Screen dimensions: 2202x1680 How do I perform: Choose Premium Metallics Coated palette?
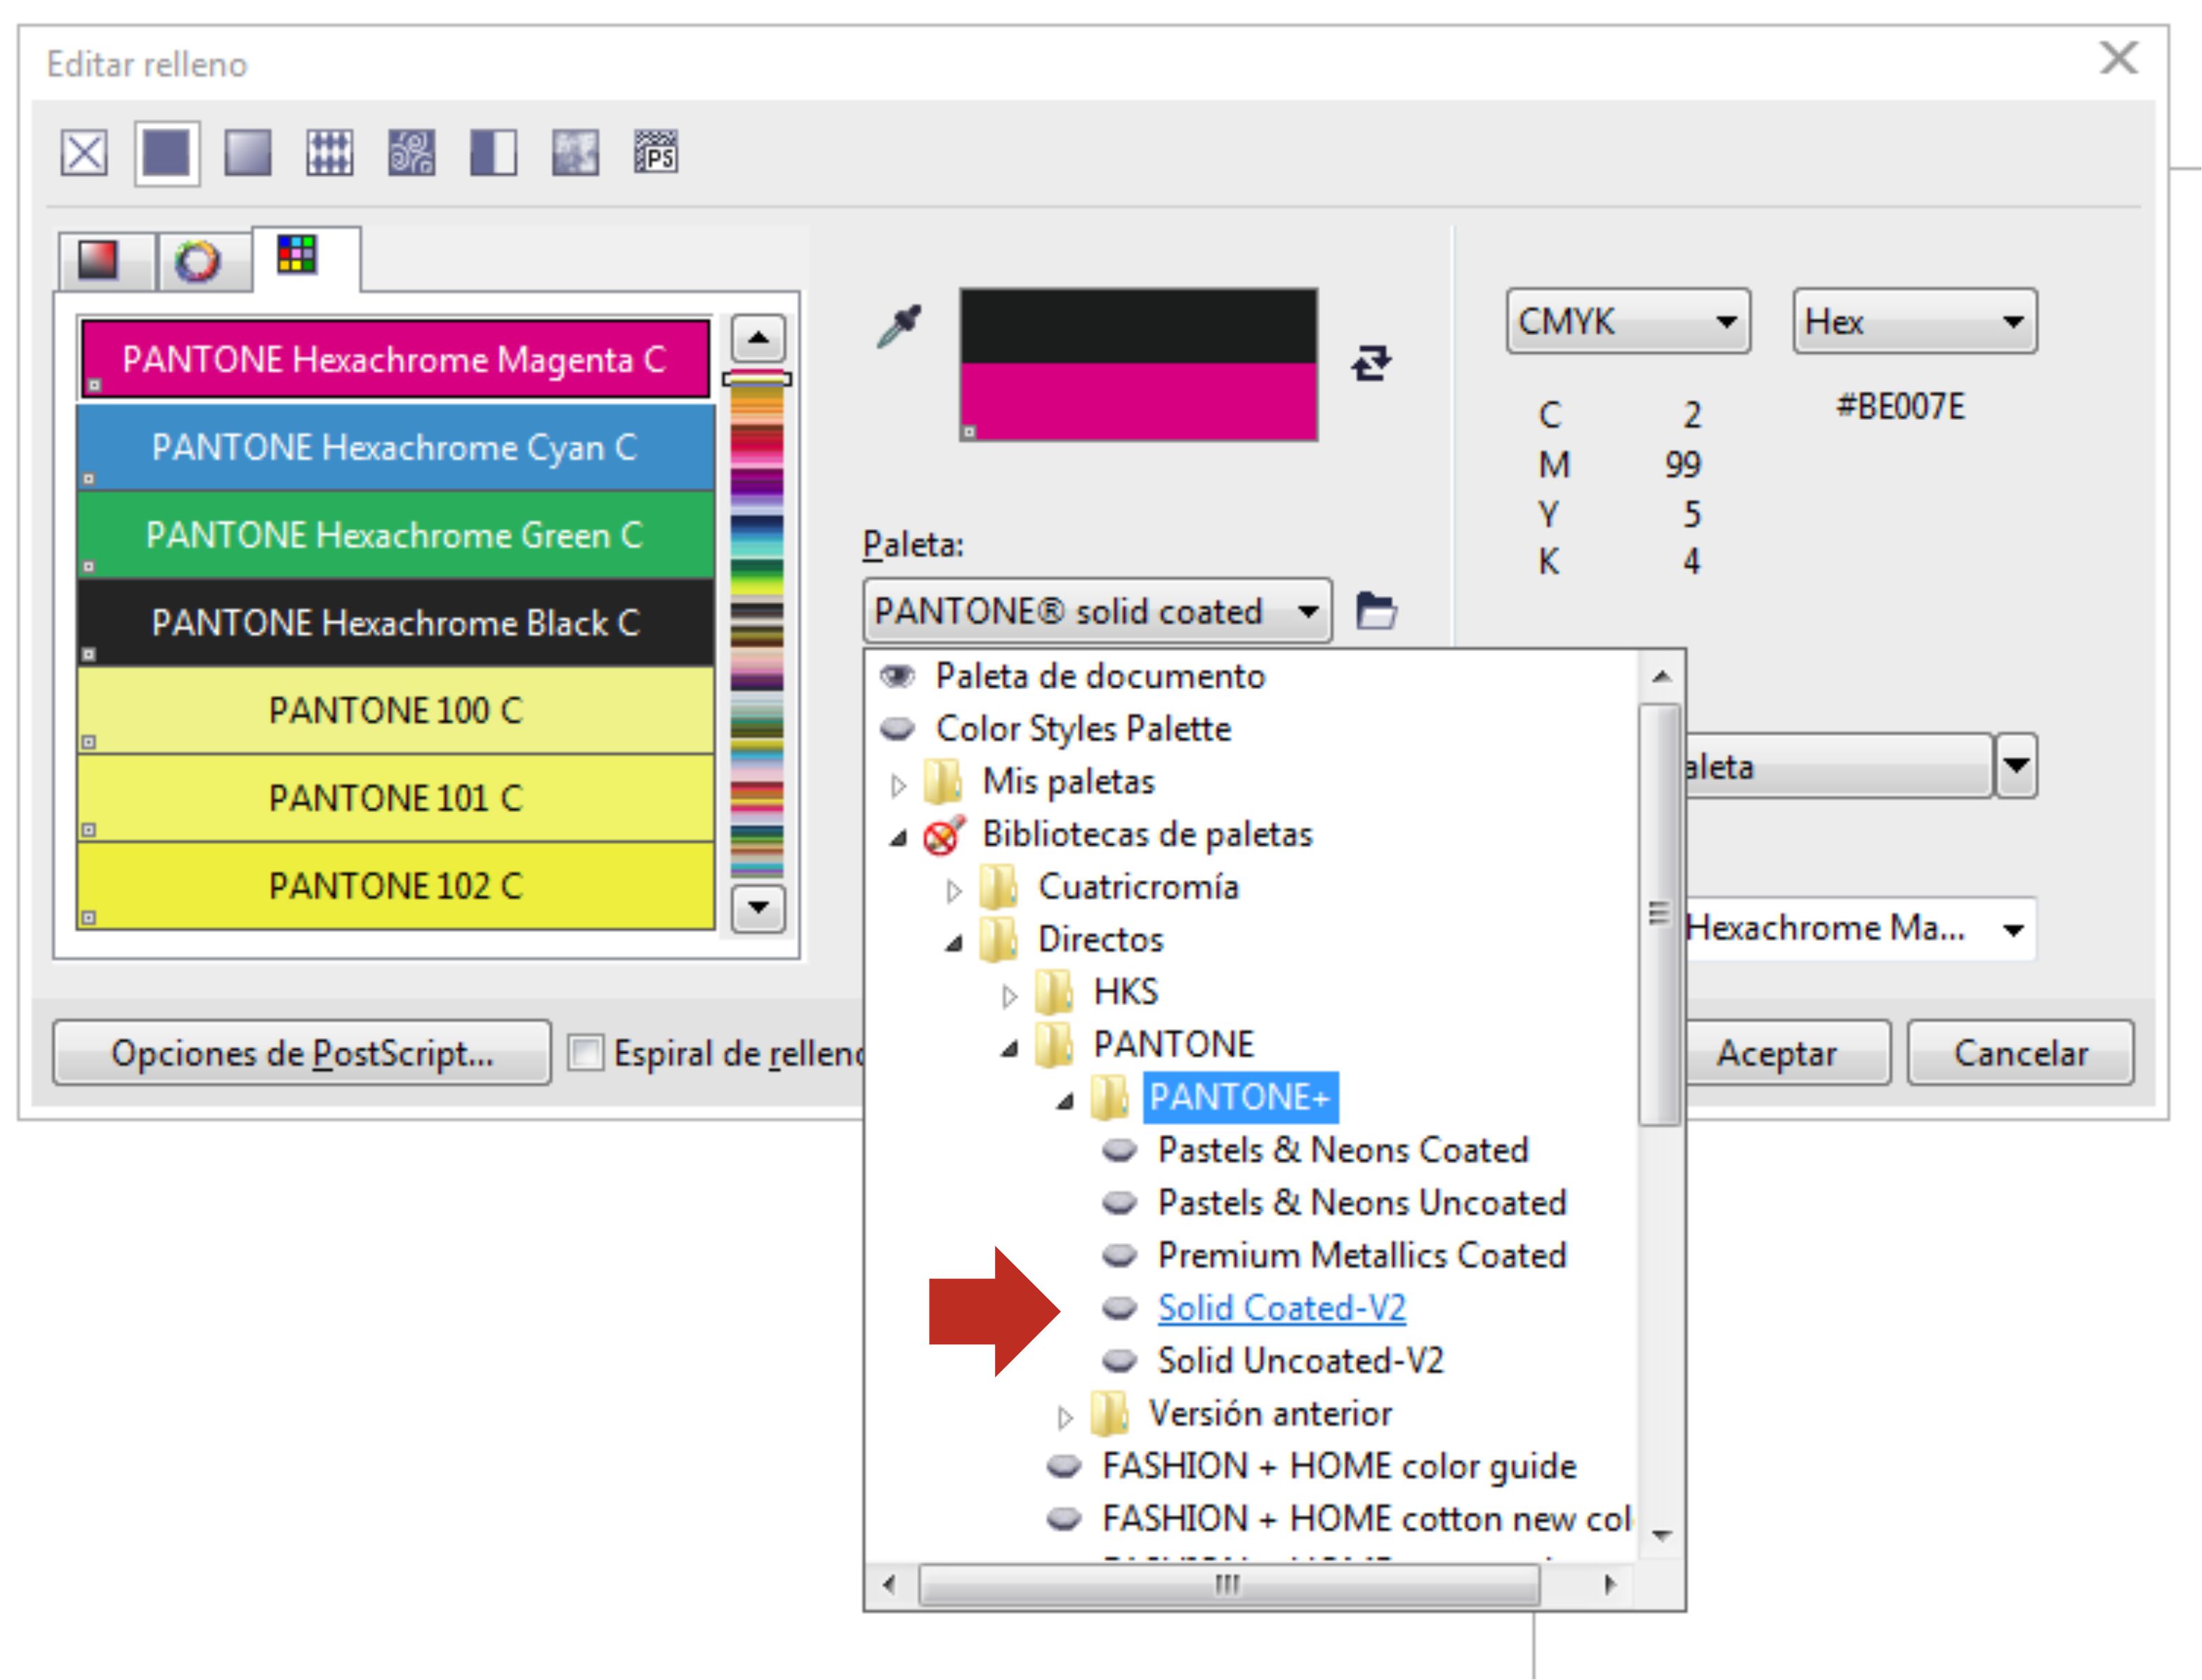(1362, 1255)
